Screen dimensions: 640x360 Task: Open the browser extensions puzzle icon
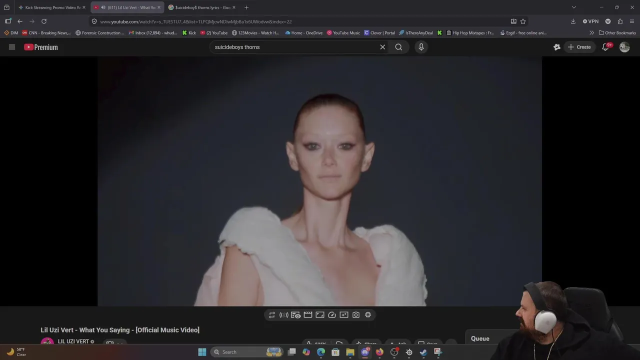620,21
